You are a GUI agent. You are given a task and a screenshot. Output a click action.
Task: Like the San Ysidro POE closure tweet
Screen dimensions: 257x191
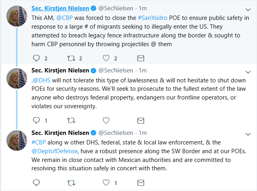[x=106, y=58]
